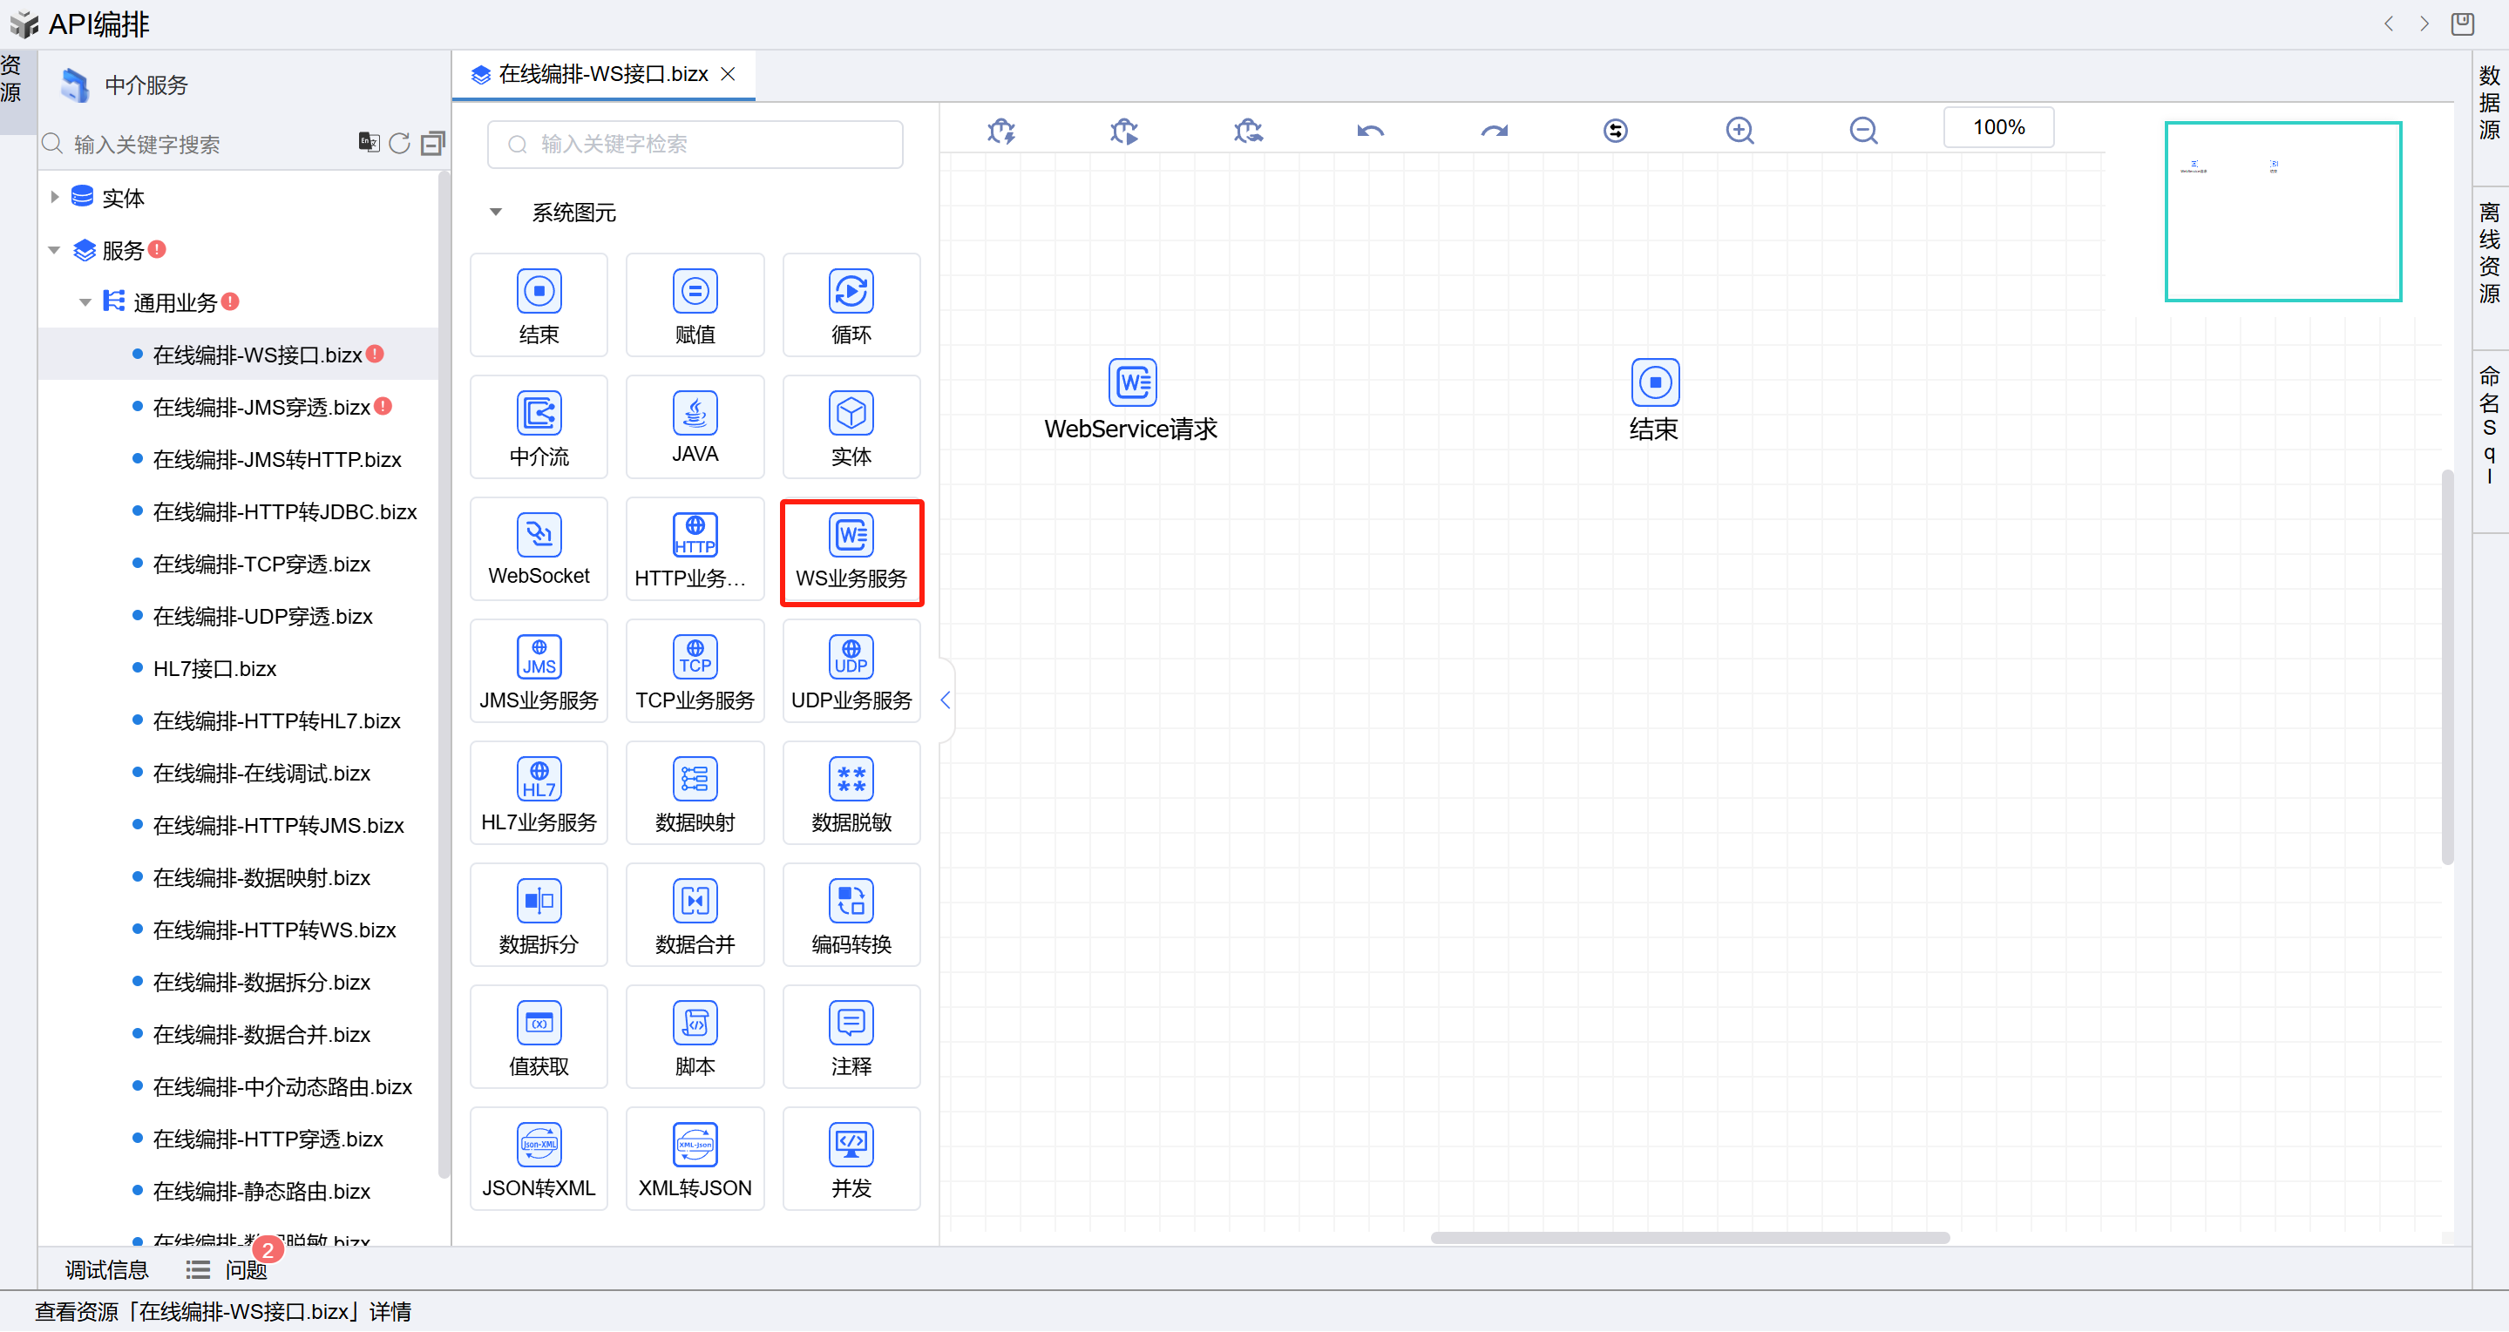Click the zoom in magnifier icon
The height and width of the screenshot is (1332, 2509).
point(1739,131)
